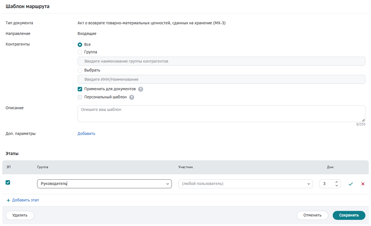The height and width of the screenshot is (226, 371).
Task: Click the plus icon for 'Добавить этап'
Action: (x=8, y=200)
